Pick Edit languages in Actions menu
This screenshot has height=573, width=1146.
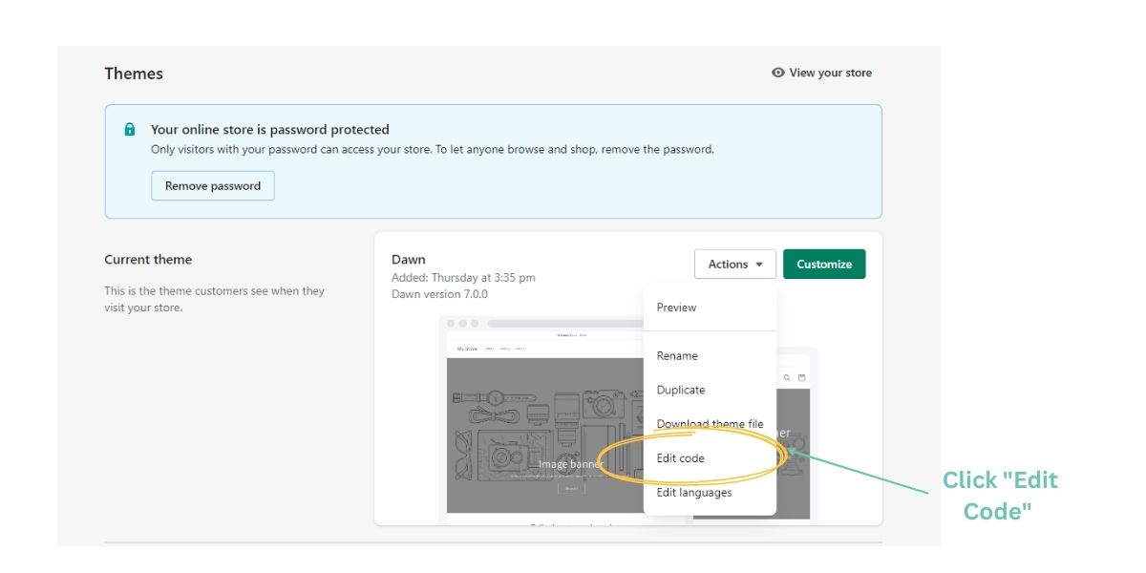[x=694, y=493]
